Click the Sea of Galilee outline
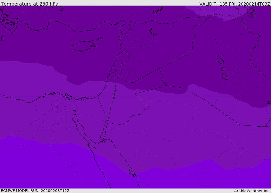 pyautogui.click(x=116, y=76)
